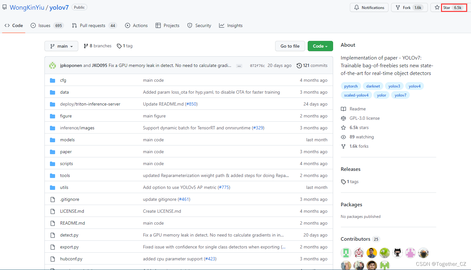Select the darknet topic tag
The image size is (471, 270).
tap(373, 86)
